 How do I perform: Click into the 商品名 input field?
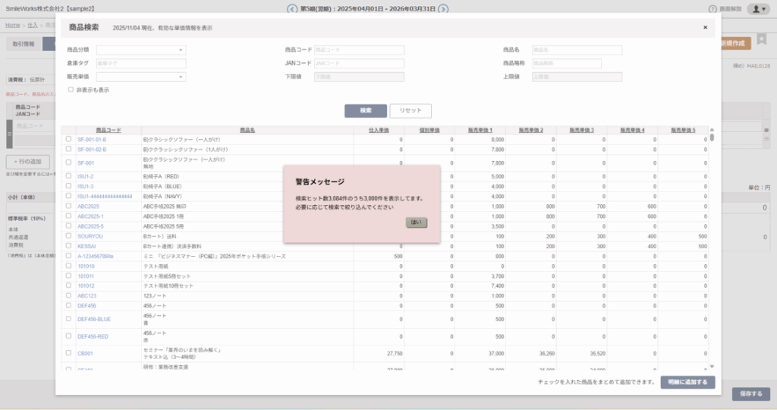[577, 50]
